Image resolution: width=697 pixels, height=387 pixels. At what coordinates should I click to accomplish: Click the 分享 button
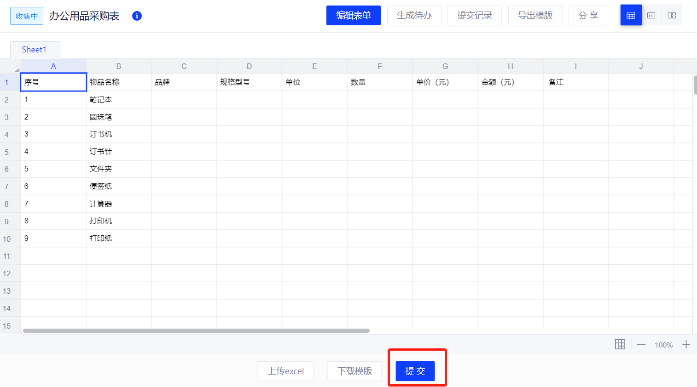(x=588, y=16)
